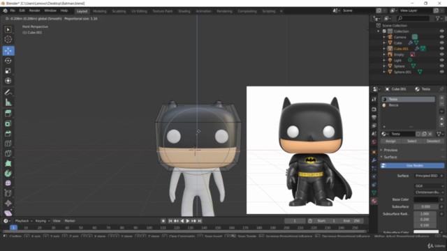Hide Cube.001 in the outliner

coord(441,49)
